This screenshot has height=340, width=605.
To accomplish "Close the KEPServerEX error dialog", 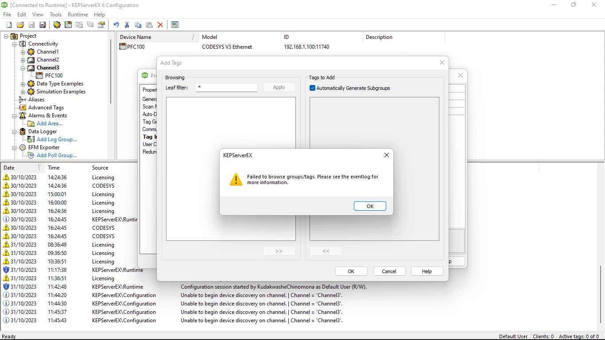I will point(387,155).
